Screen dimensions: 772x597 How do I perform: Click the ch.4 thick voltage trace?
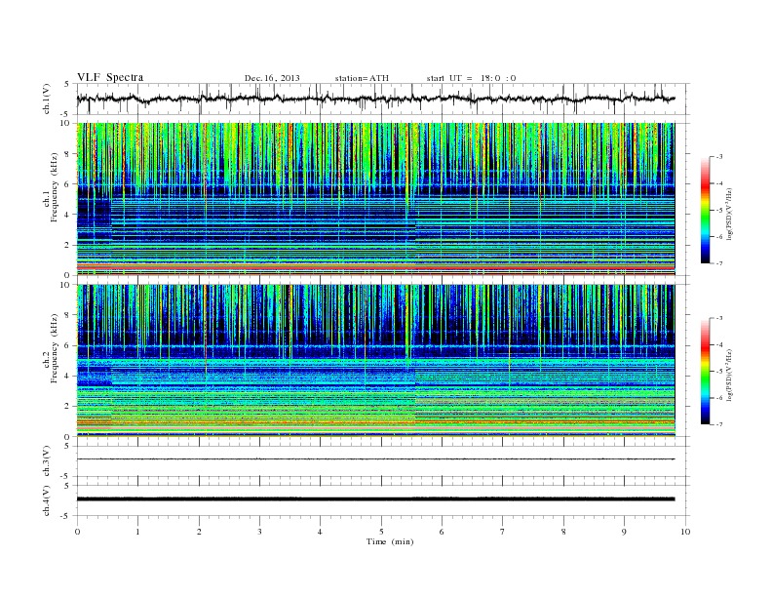(375, 499)
